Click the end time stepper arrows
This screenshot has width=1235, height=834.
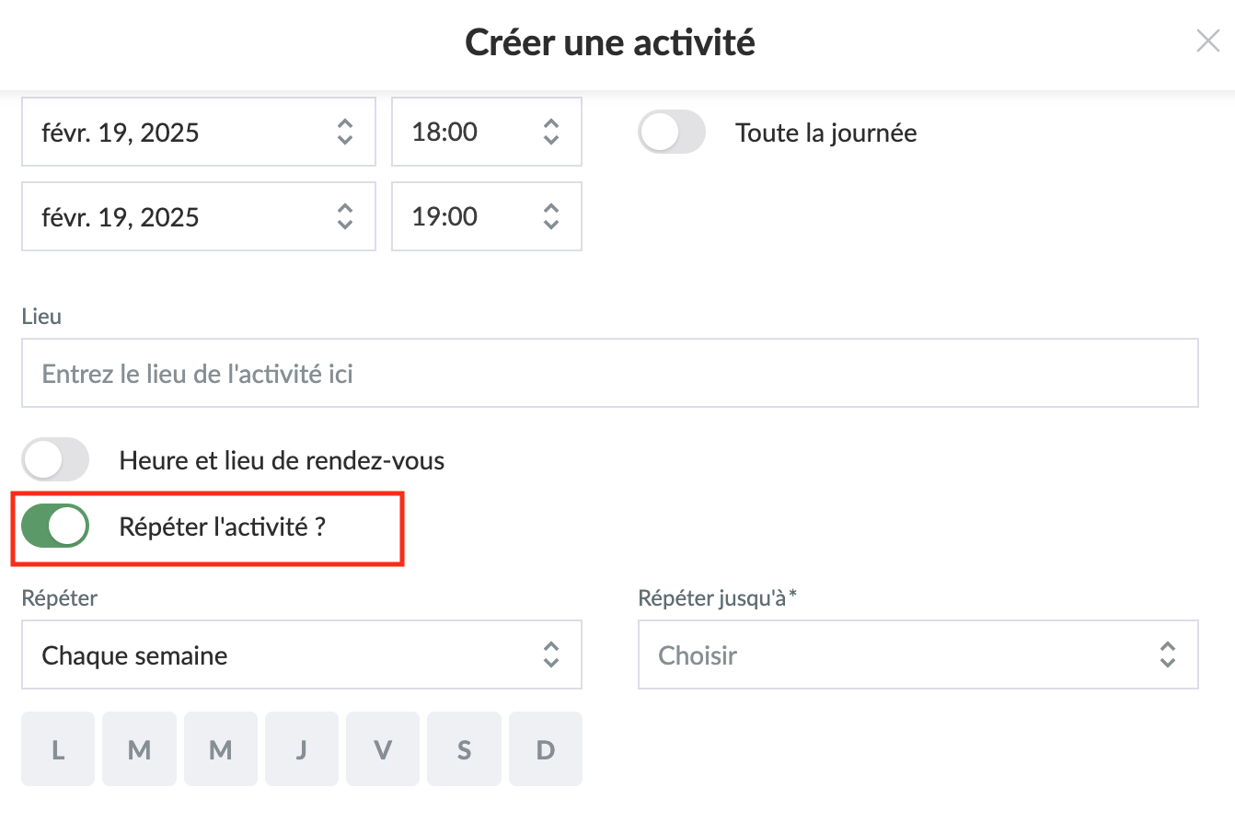coord(551,217)
